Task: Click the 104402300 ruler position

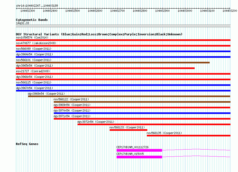Action: pyautogui.click(x=28, y=11)
